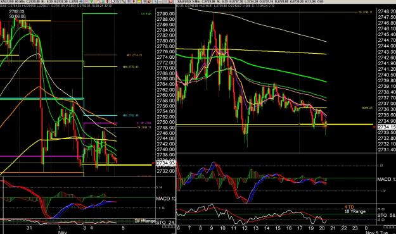This screenshot has width=396, height=234.
Task: Click the STO 24 label in the 60-min chart
Action: click(165, 223)
